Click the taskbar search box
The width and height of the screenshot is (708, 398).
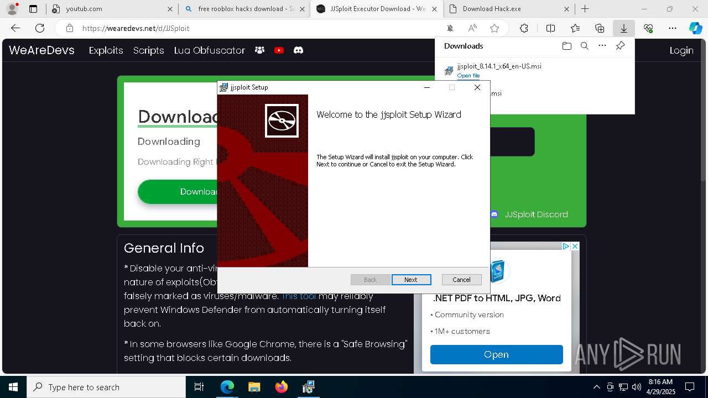[x=106, y=387]
